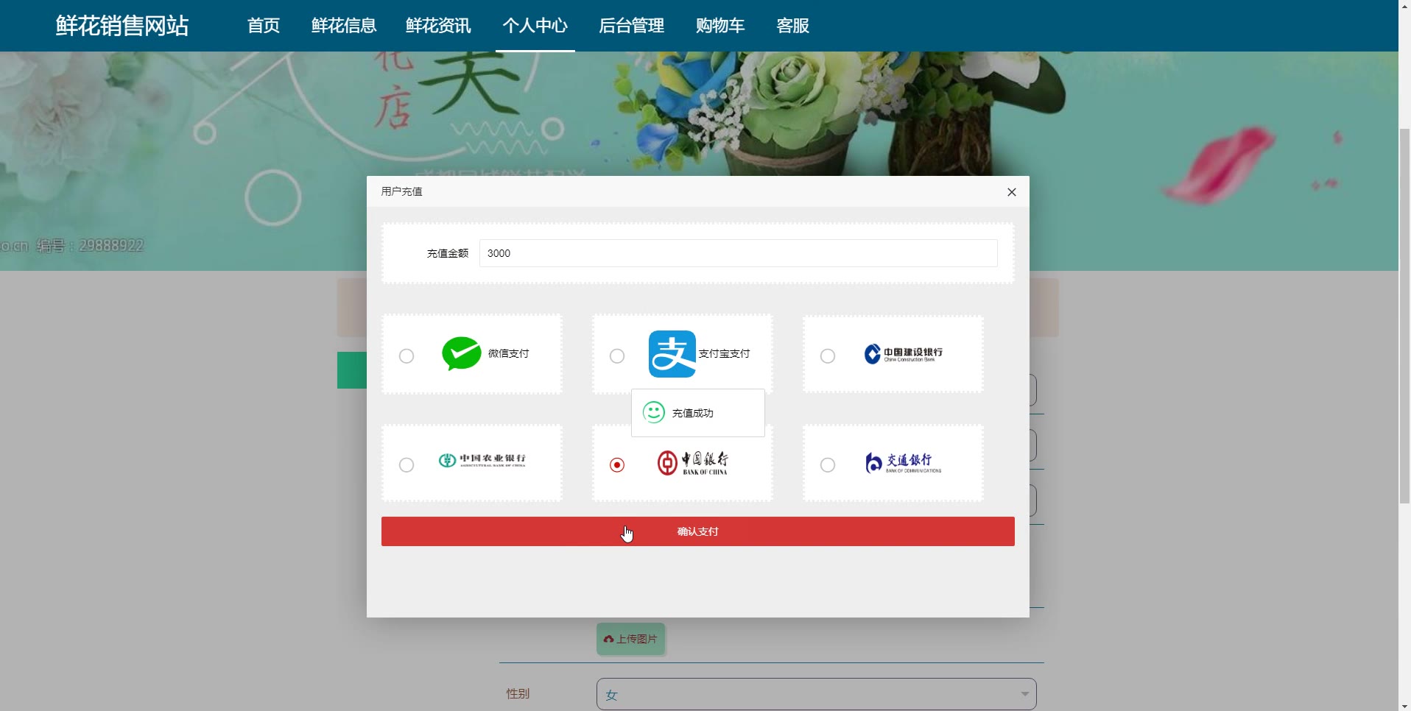Click the 性别 field label

(x=518, y=693)
